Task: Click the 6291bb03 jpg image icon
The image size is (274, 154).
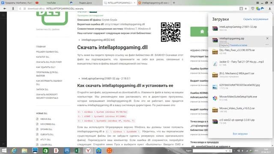Action: [215, 86]
